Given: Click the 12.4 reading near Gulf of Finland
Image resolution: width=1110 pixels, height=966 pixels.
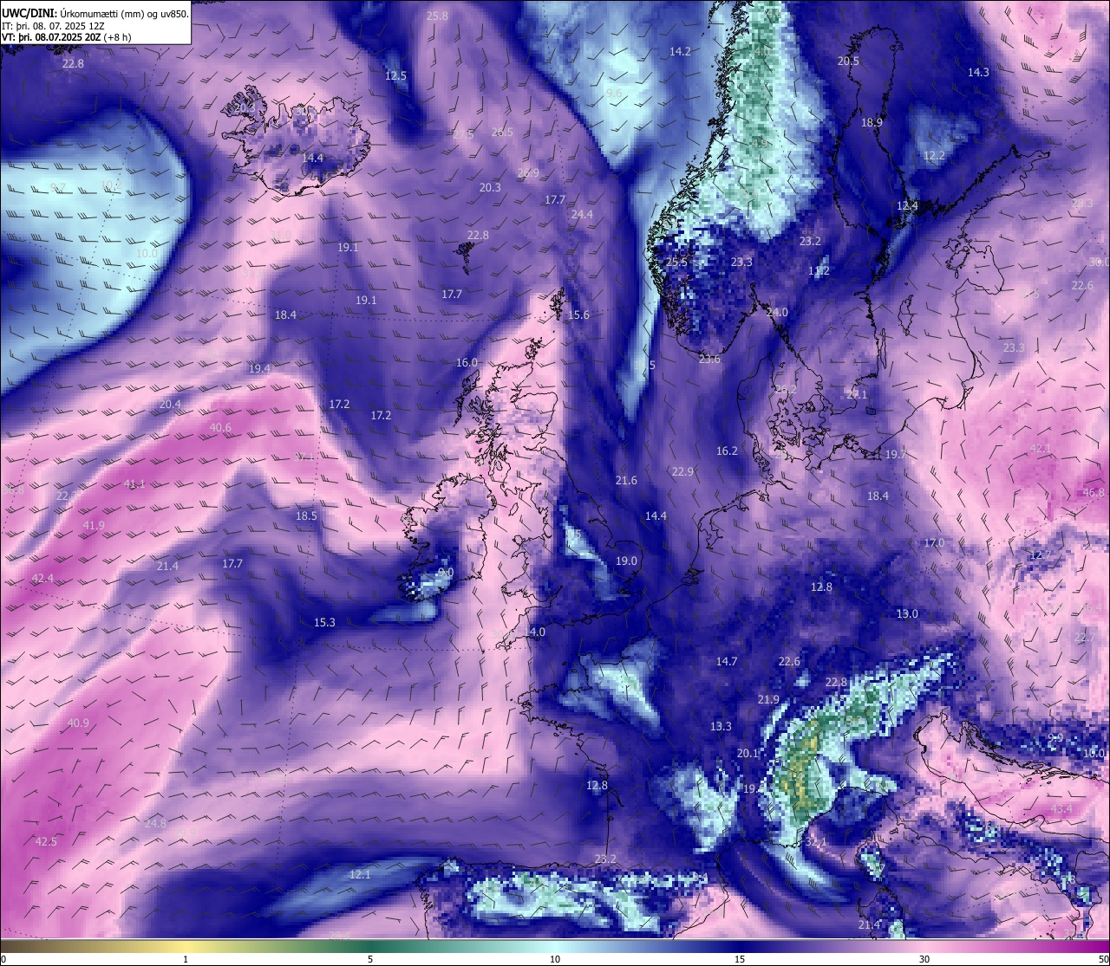Looking at the screenshot, I should point(907,205).
